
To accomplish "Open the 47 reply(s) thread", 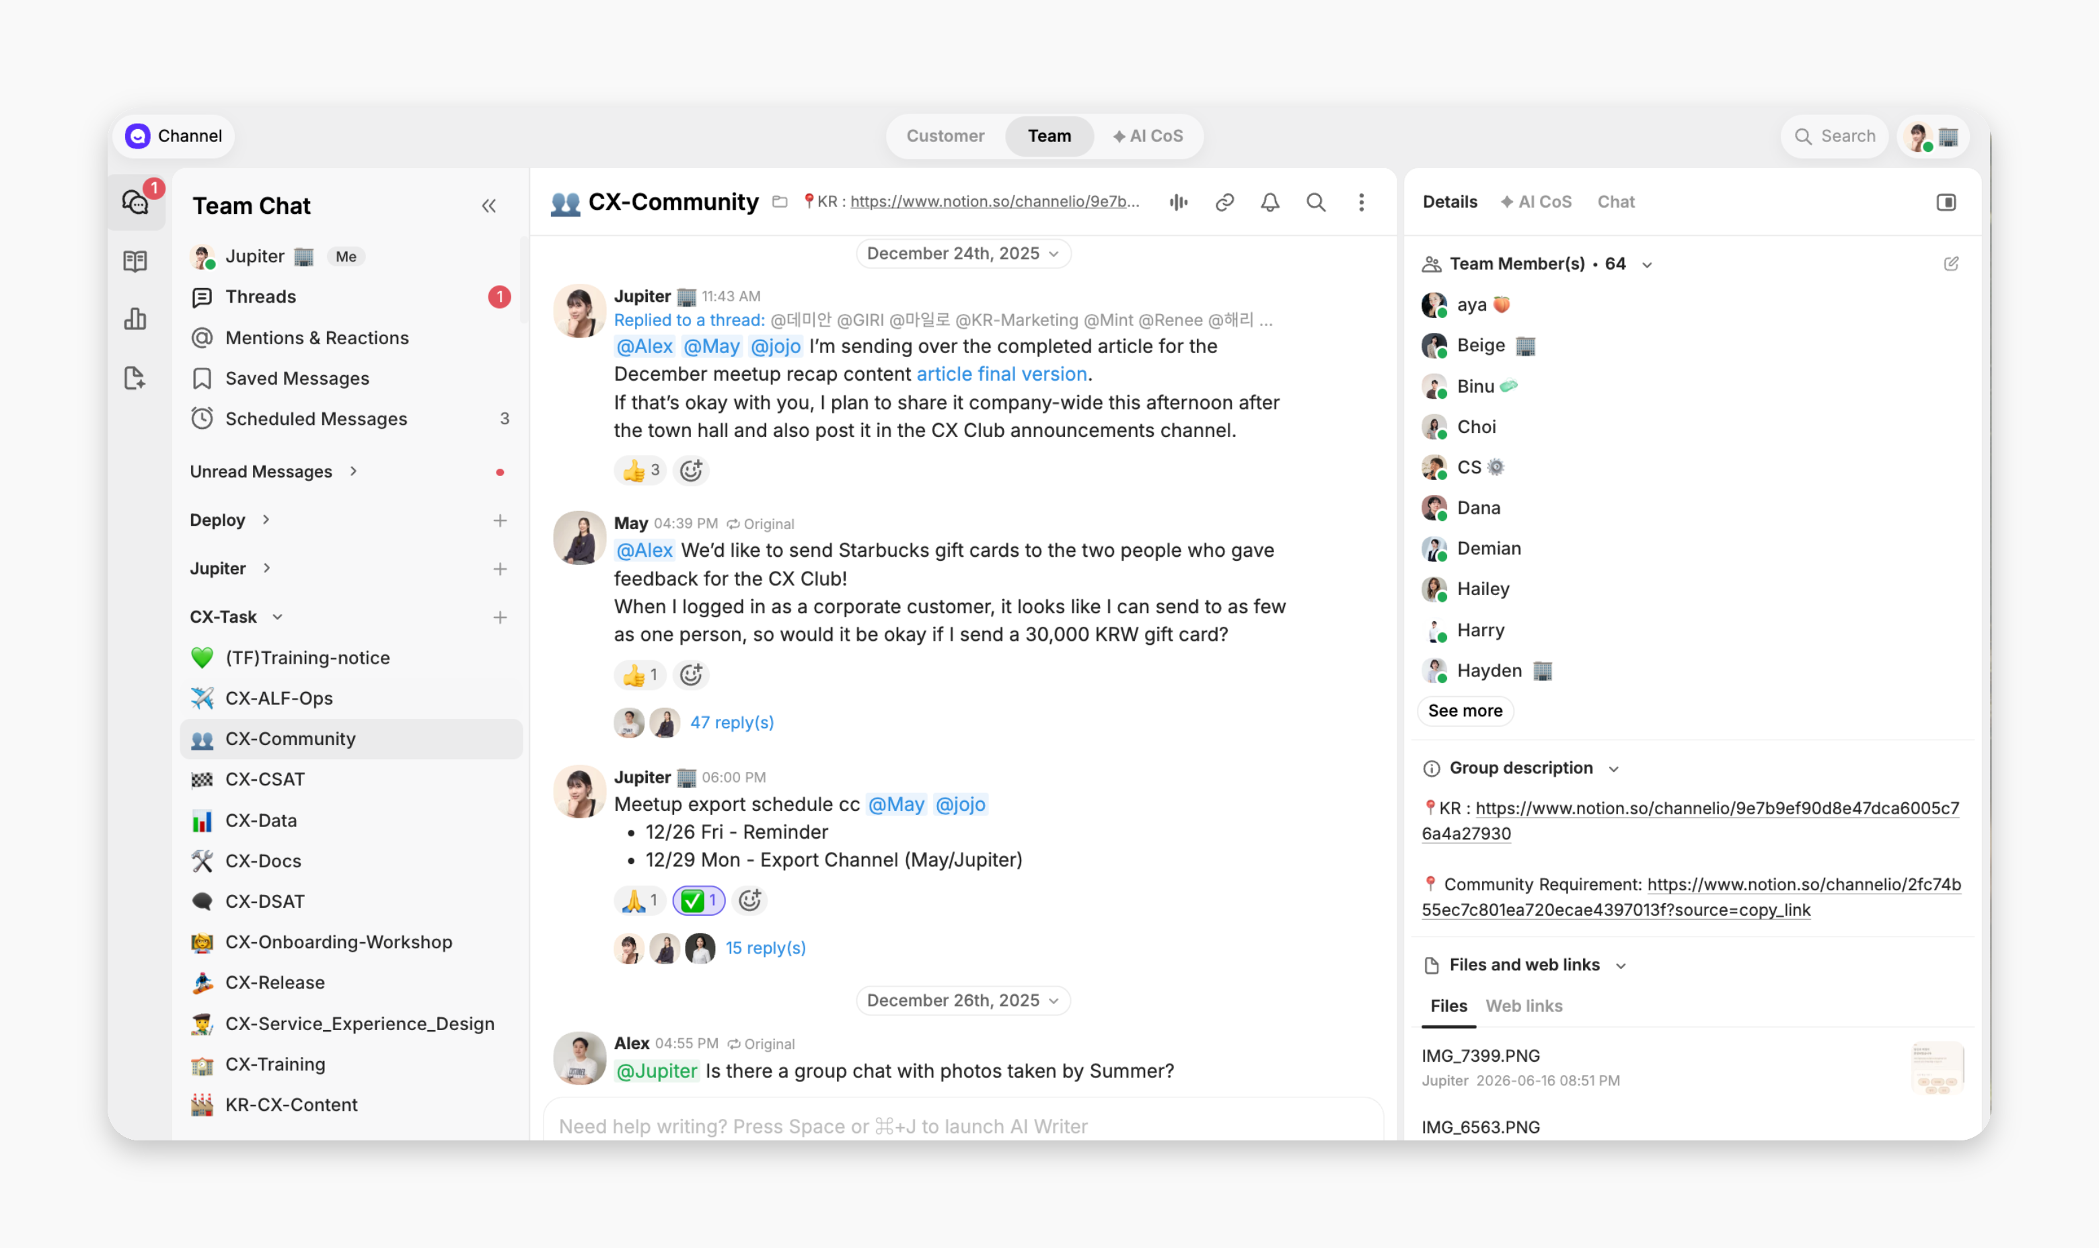I will click(x=732, y=722).
